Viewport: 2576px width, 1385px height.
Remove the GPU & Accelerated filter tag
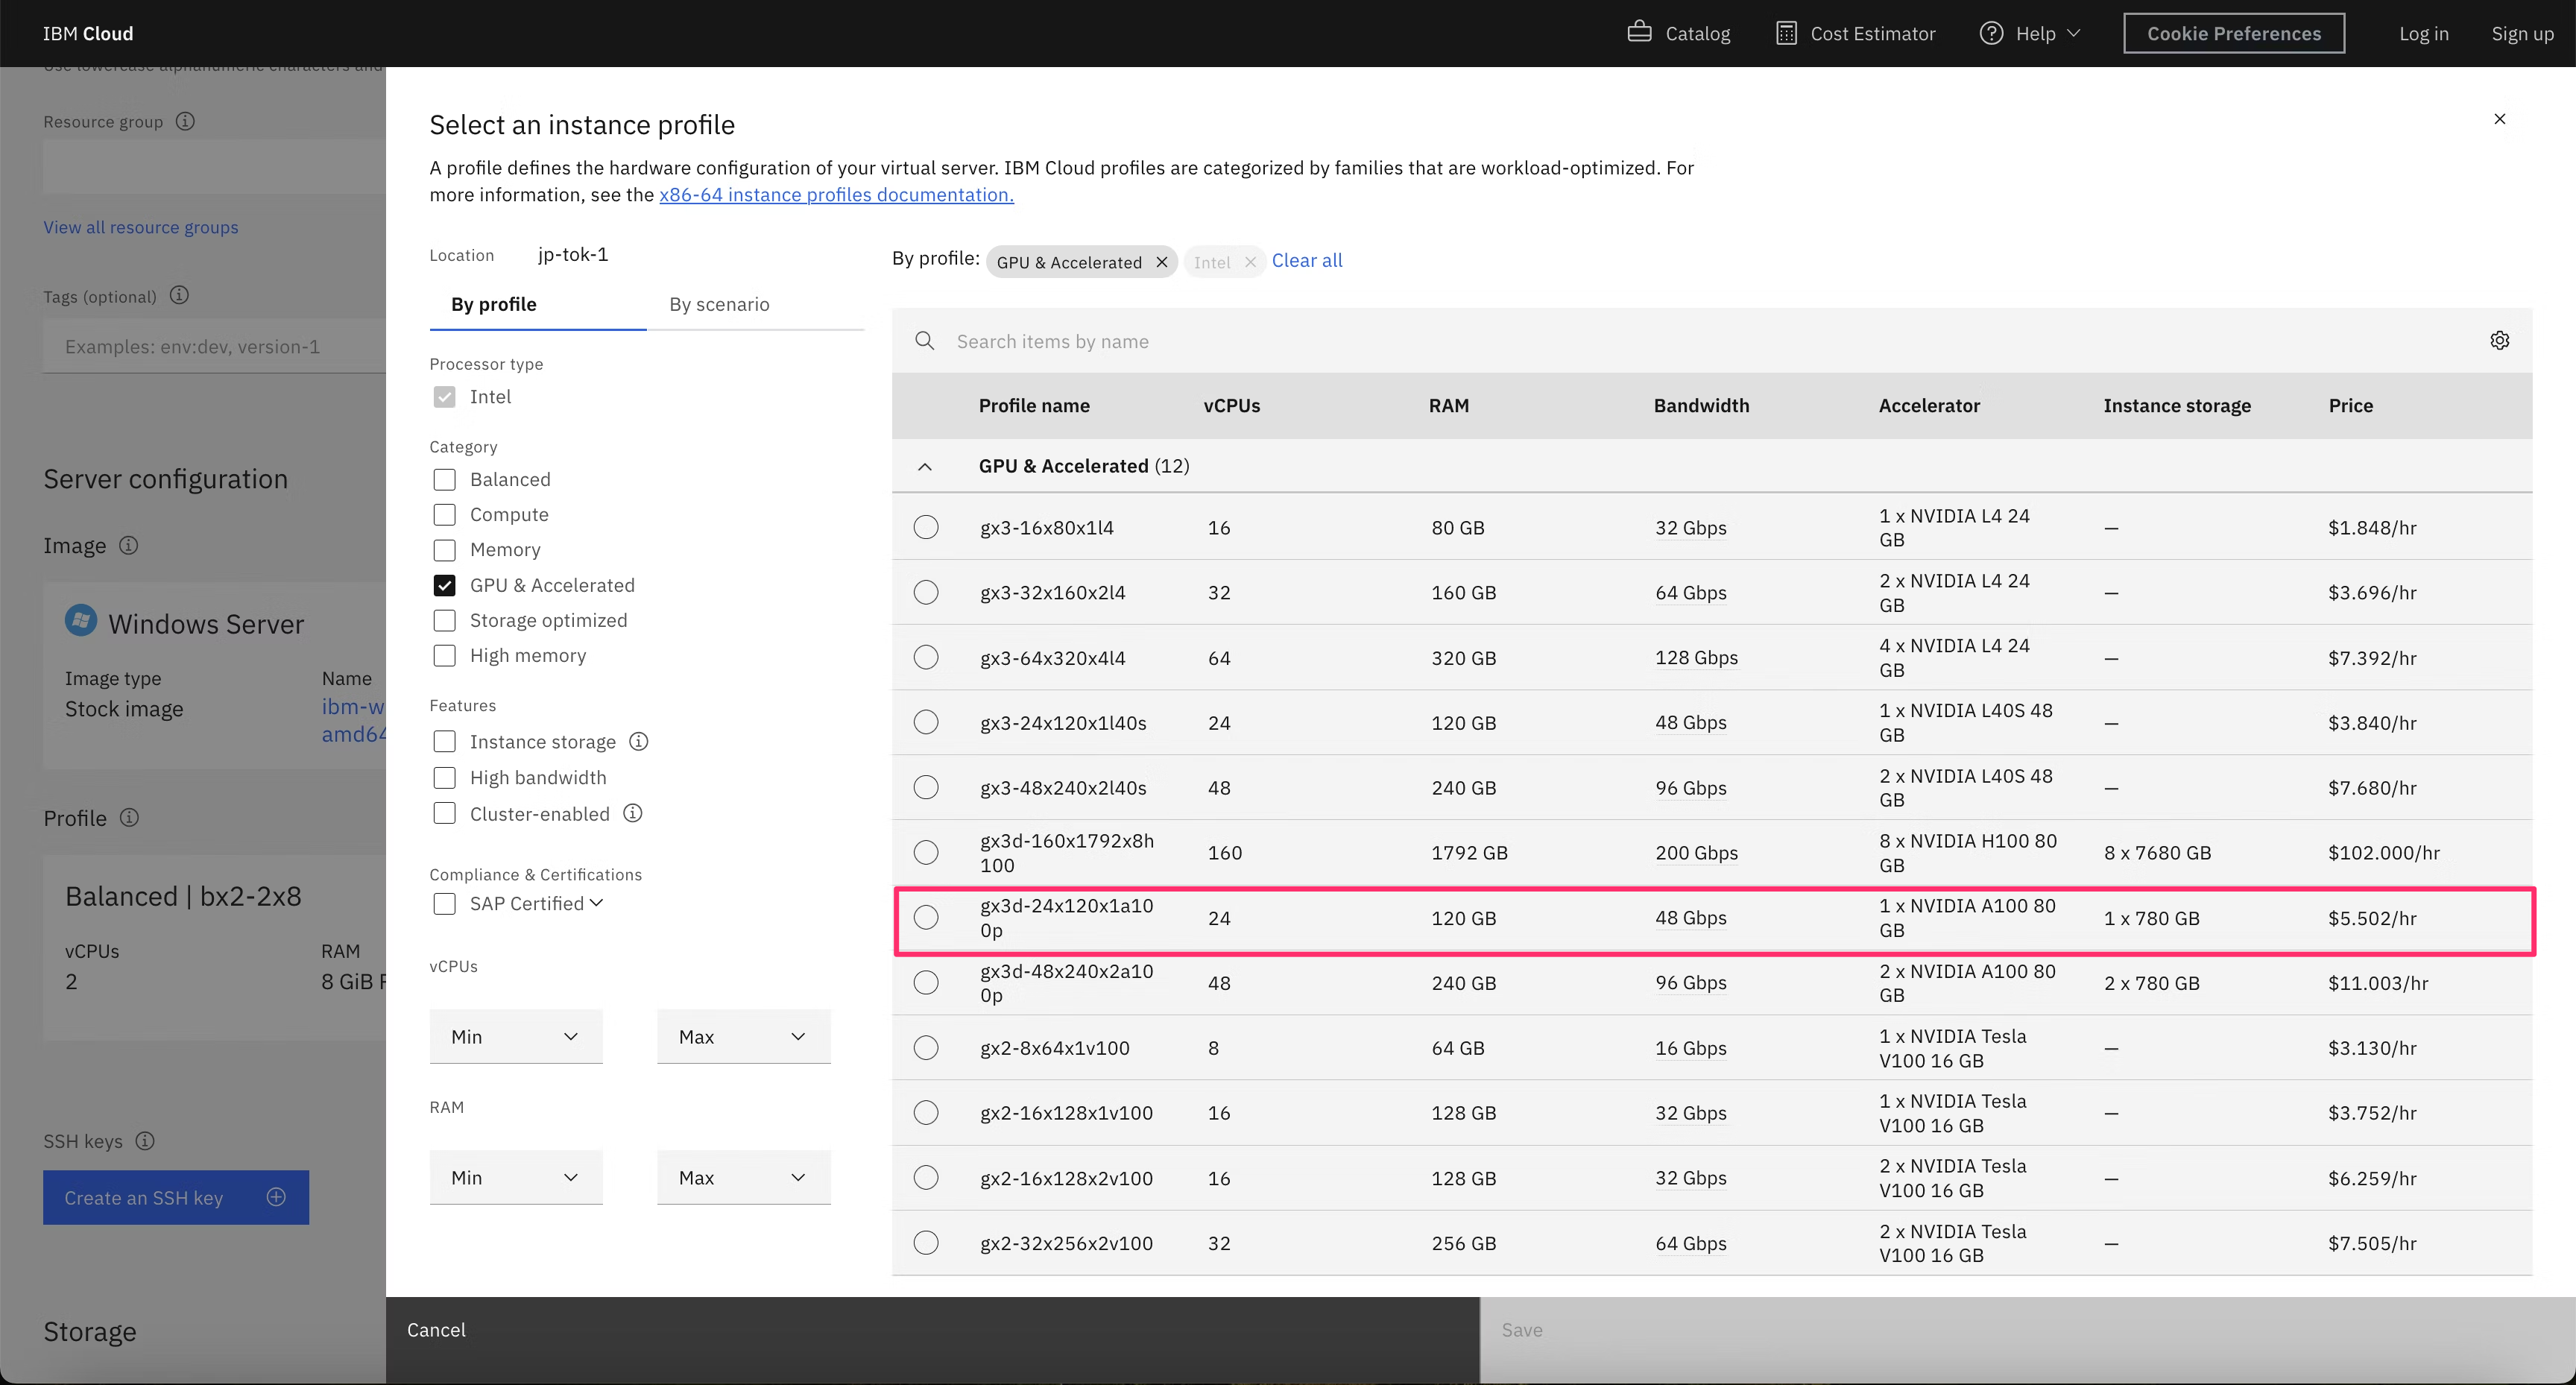pyautogui.click(x=1161, y=262)
